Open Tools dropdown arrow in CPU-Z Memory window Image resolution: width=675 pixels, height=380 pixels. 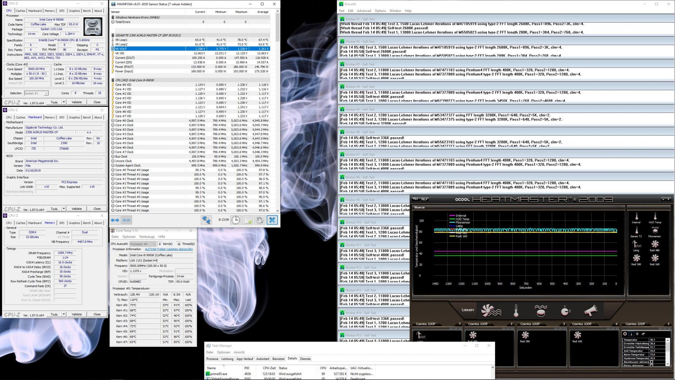pyautogui.click(x=64, y=314)
